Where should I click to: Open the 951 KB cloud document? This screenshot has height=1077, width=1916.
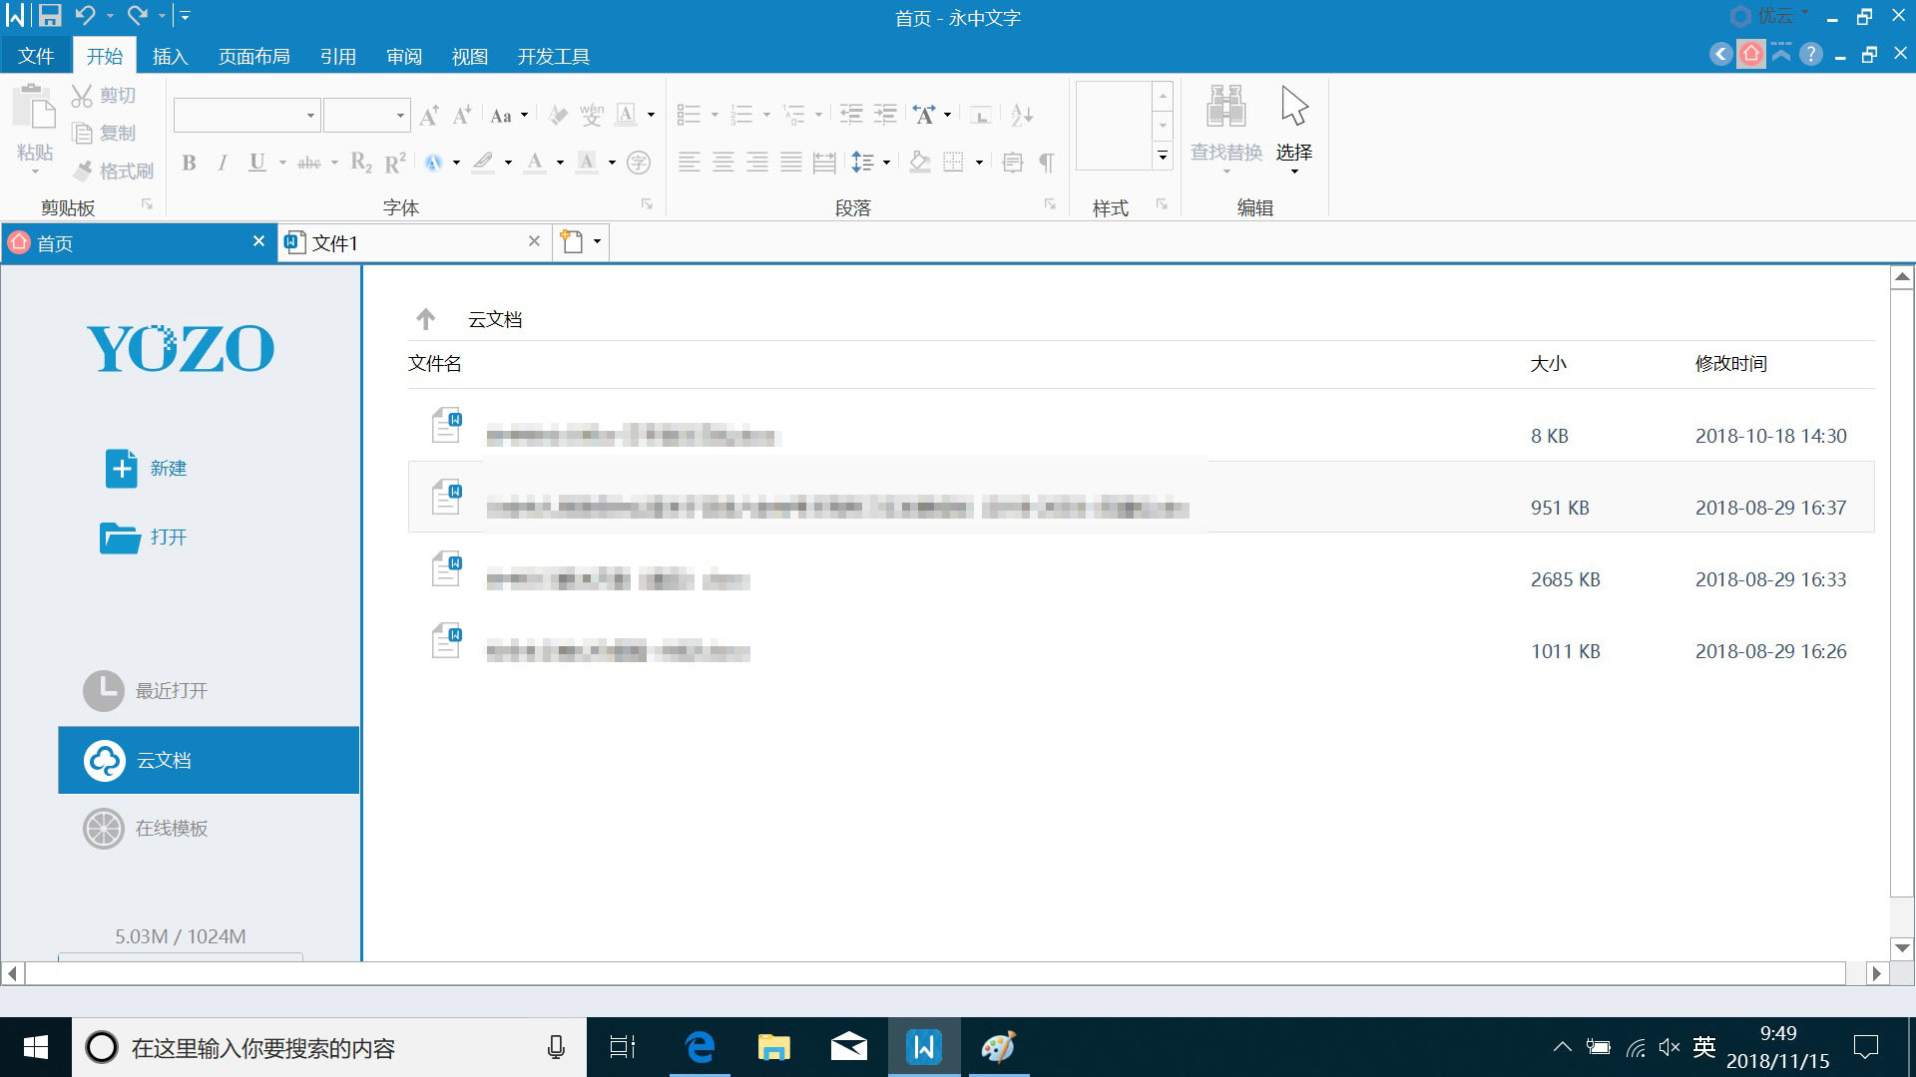coord(1141,497)
